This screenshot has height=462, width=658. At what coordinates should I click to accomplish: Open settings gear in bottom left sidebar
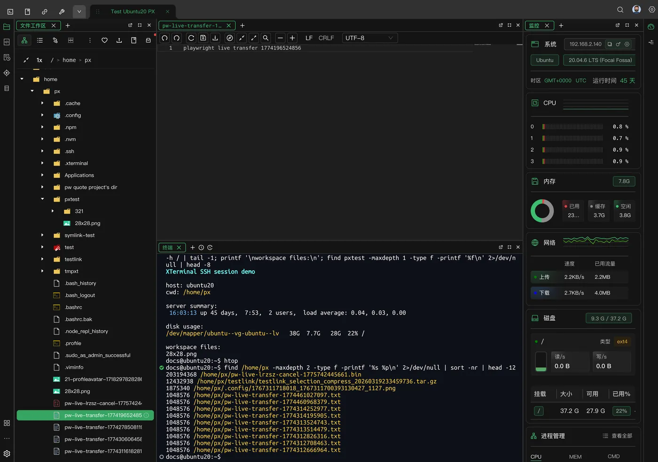(x=7, y=454)
